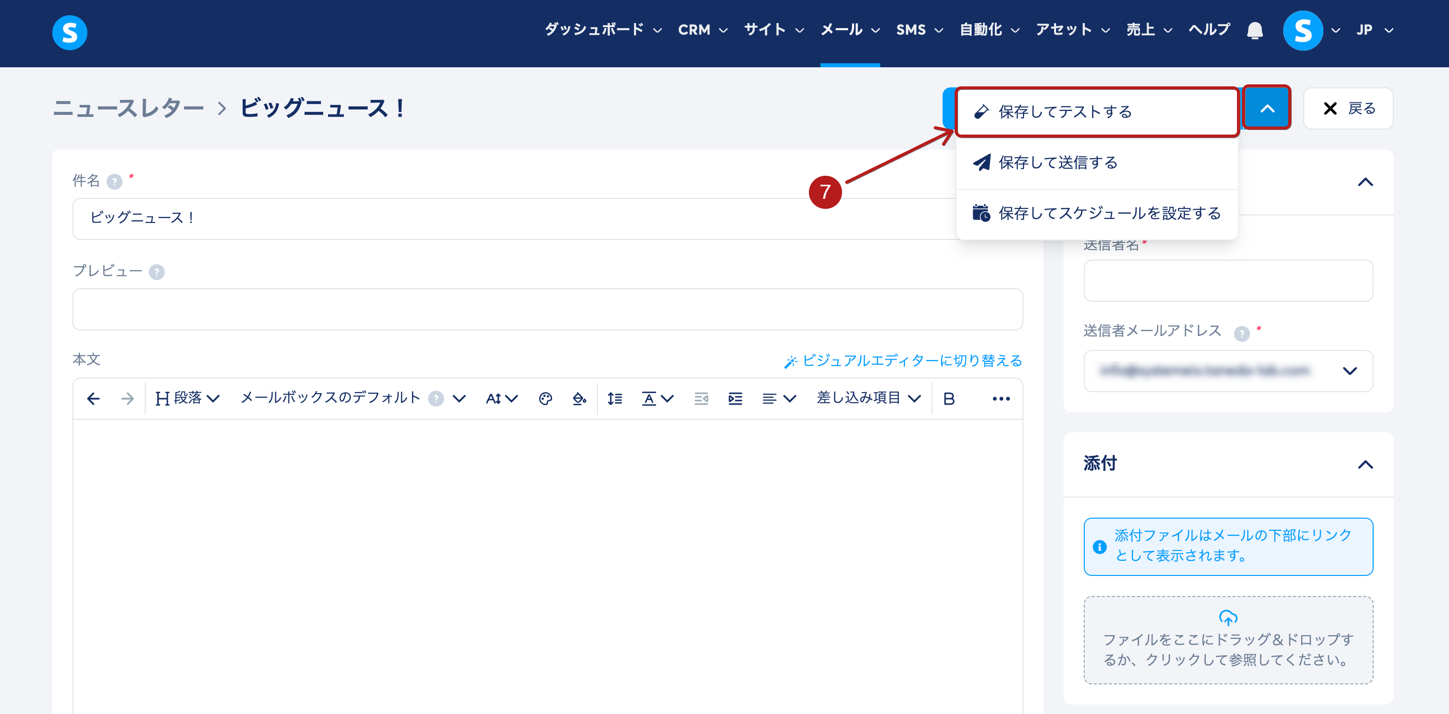Open the CRM menu
The height and width of the screenshot is (714, 1449).
coord(702,30)
